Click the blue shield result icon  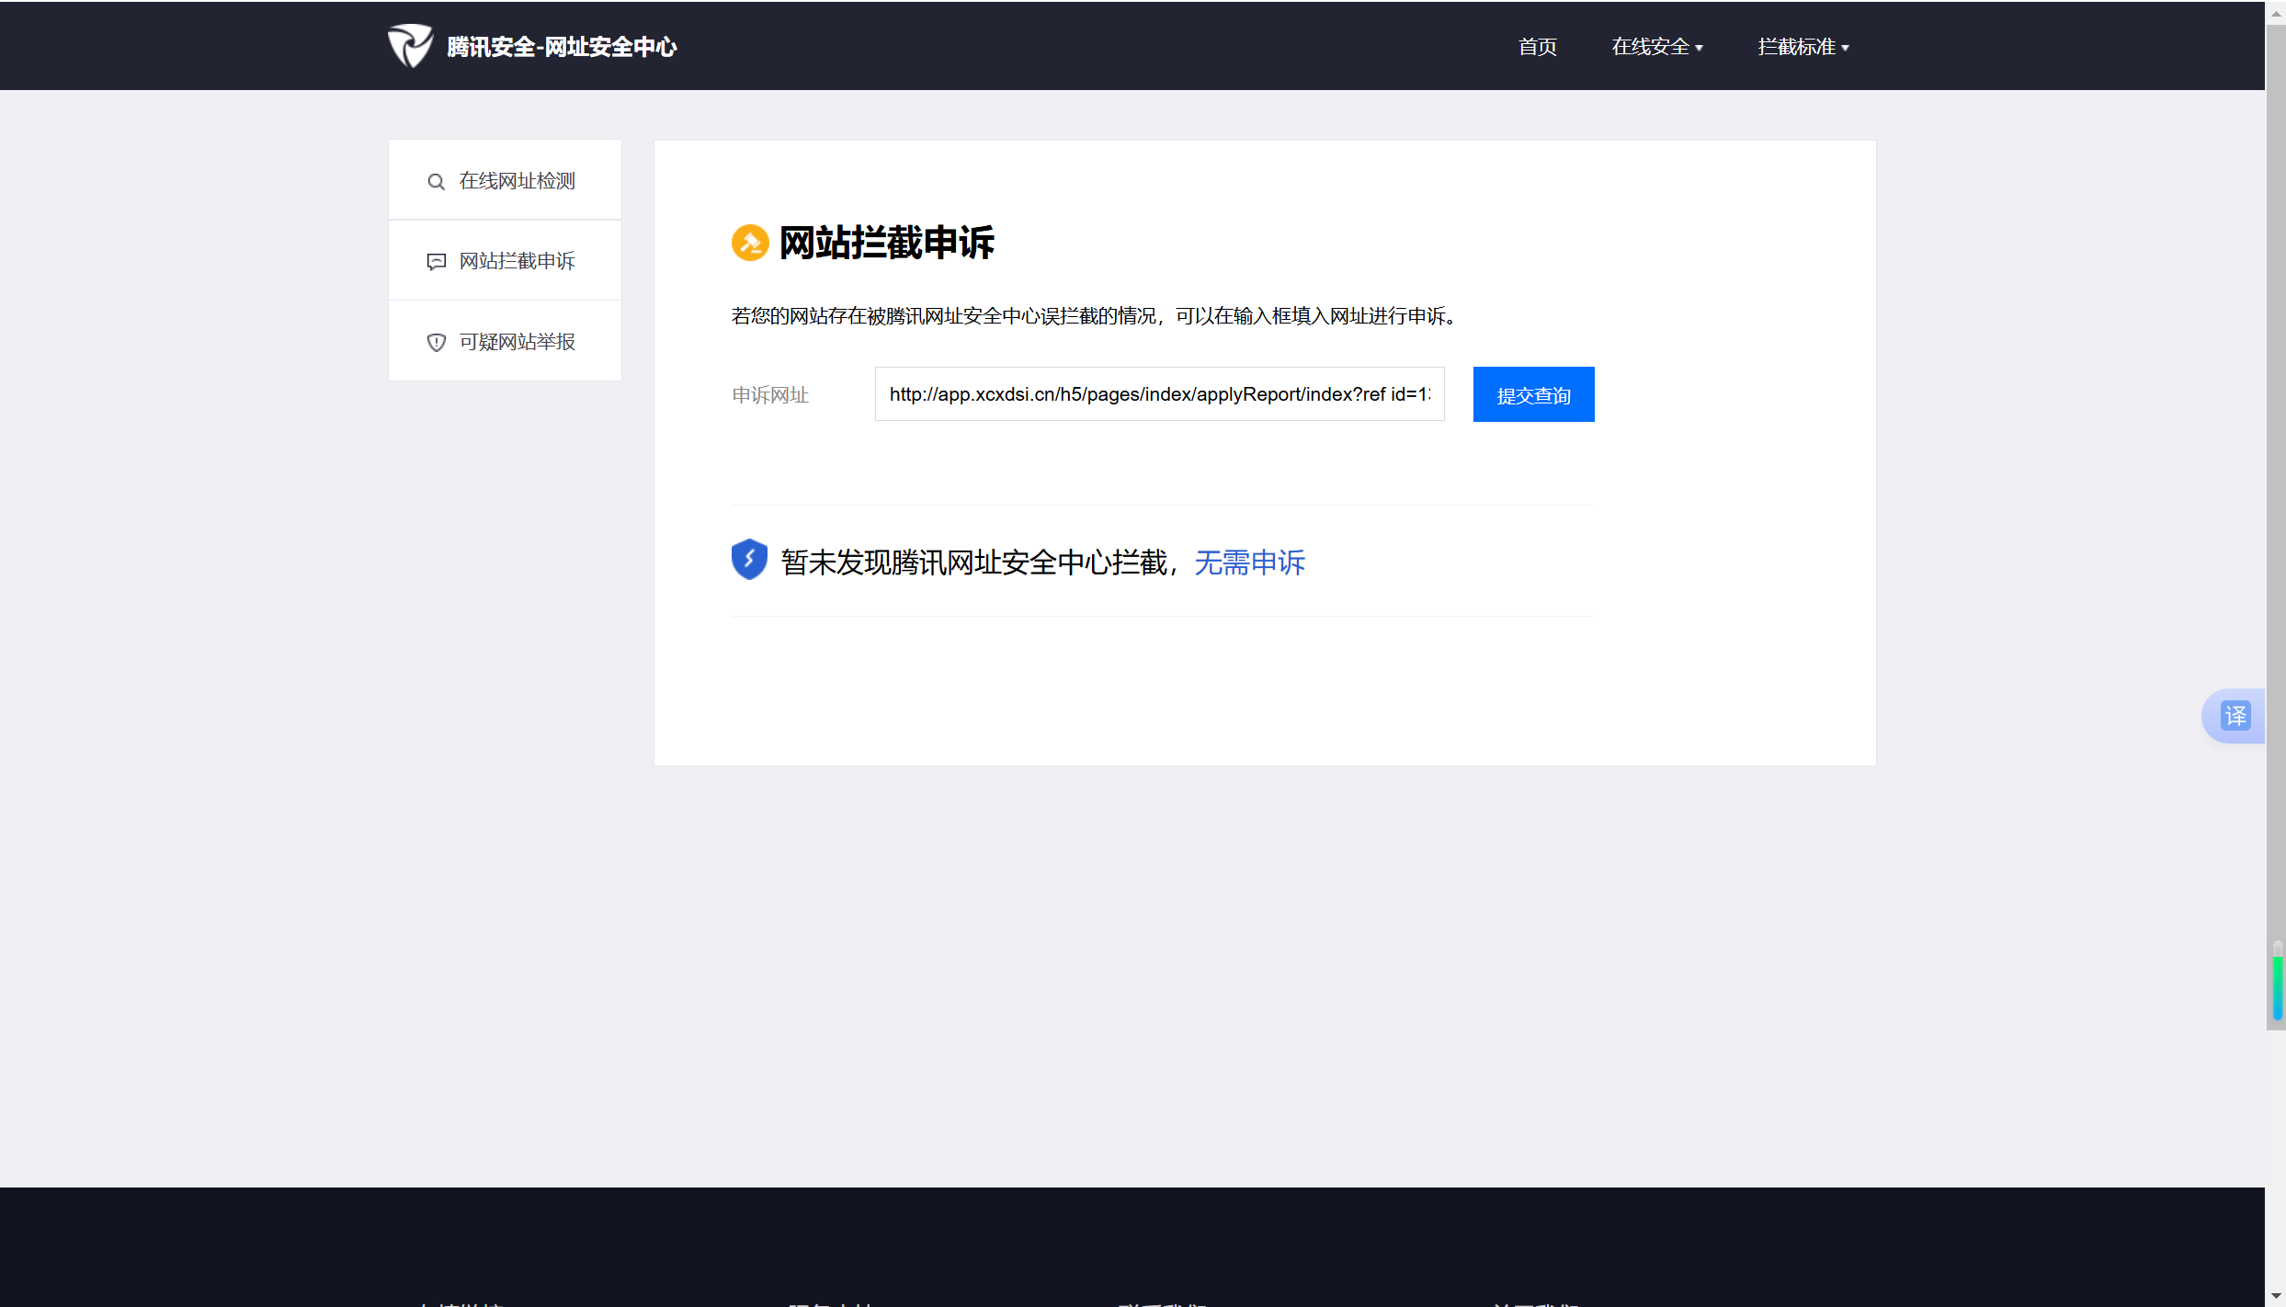click(749, 560)
